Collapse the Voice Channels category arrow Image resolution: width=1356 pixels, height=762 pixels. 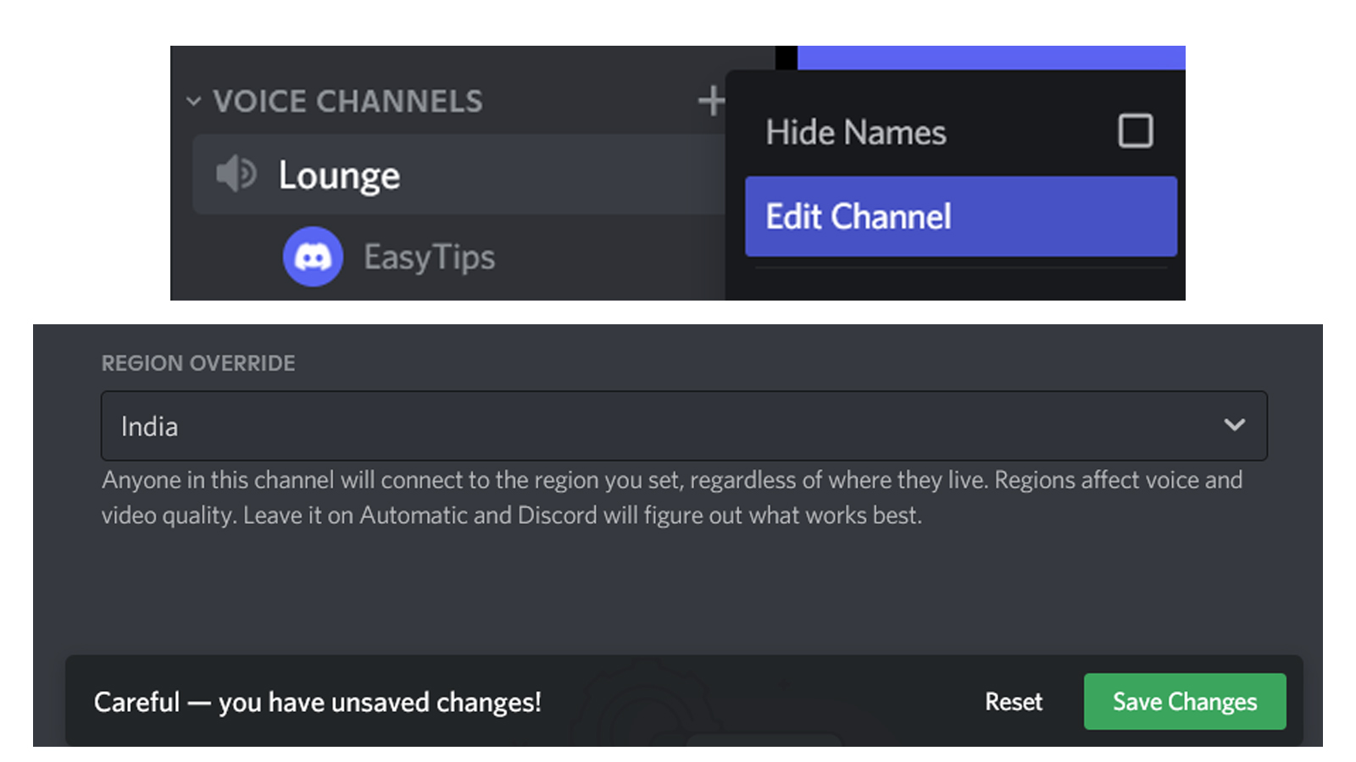tap(193, 102)
